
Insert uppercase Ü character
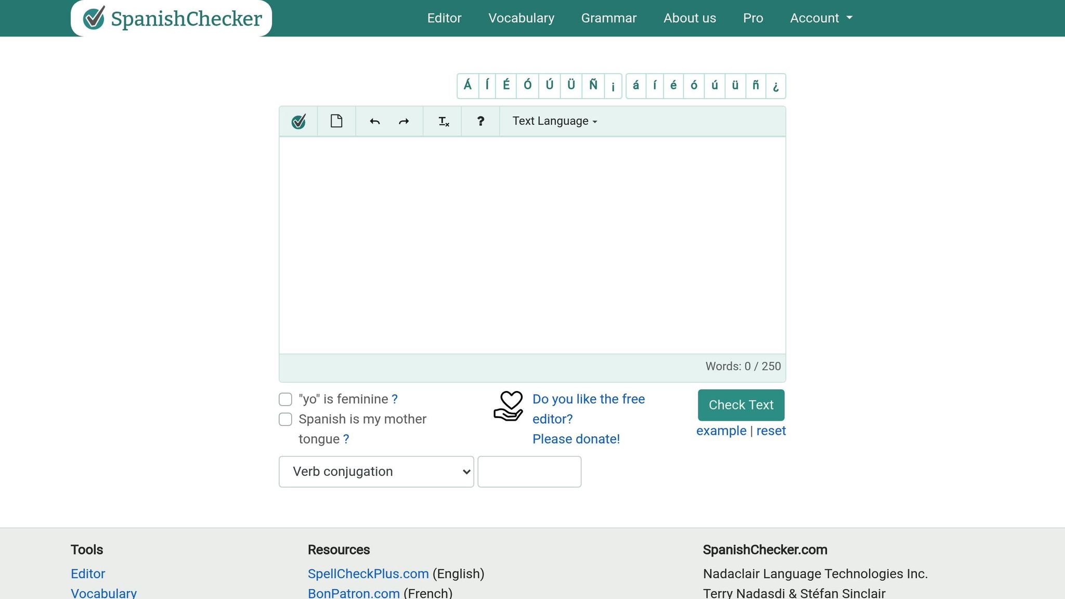[x=572, y=86]
